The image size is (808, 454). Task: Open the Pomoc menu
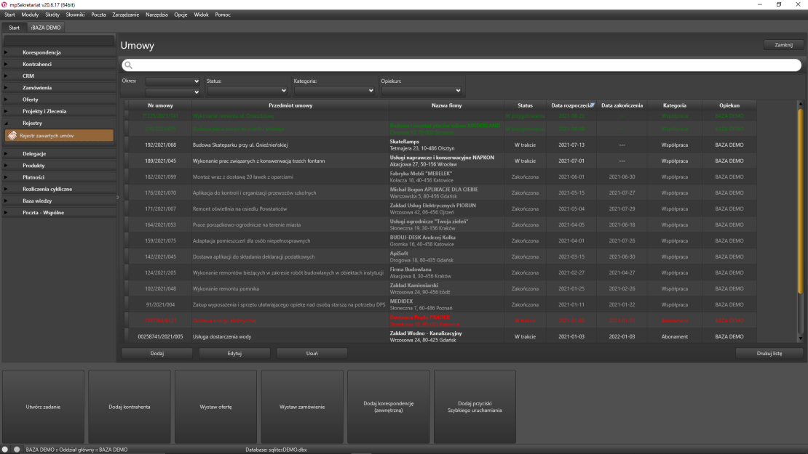click(223, 15)
